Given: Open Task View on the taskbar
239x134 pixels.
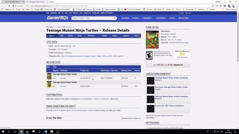Looking at the screenshot, I should (x=15, y=131).
